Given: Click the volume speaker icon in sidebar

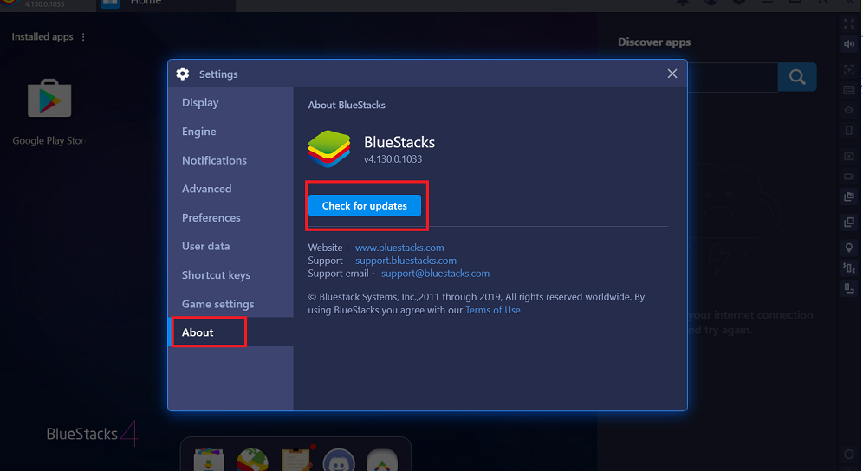Looking at the screenshot, I should (x=848, y=44).
